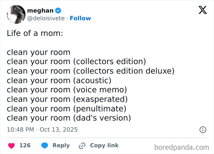Follow the account via Follow link
Viewport: 214px width, 154px height.
point(80,18)
